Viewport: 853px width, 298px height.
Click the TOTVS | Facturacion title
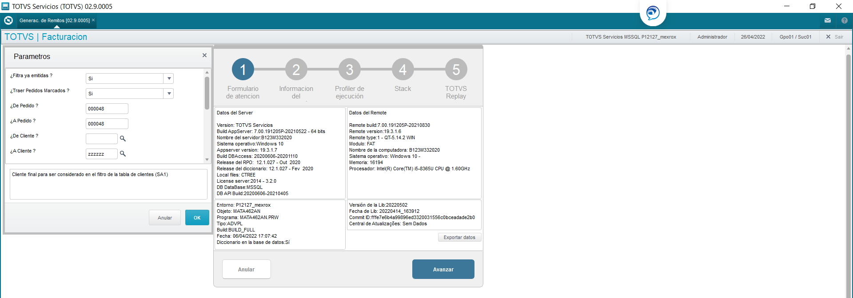point(46,37)
